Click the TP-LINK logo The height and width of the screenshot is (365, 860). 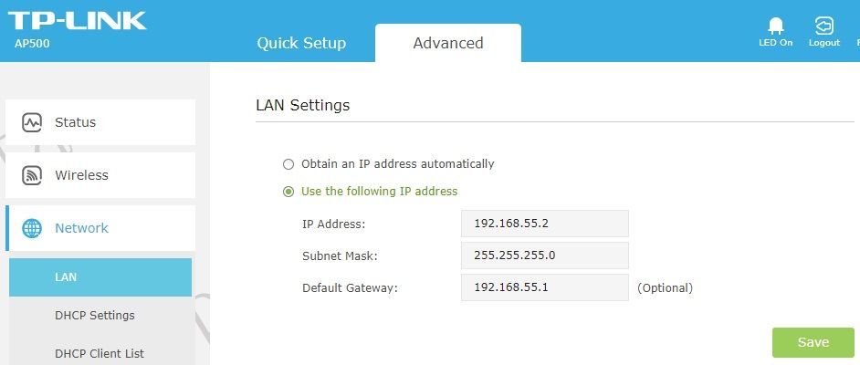77,21
